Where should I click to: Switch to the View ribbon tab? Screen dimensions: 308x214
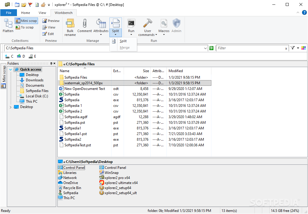tap(42, 13)
